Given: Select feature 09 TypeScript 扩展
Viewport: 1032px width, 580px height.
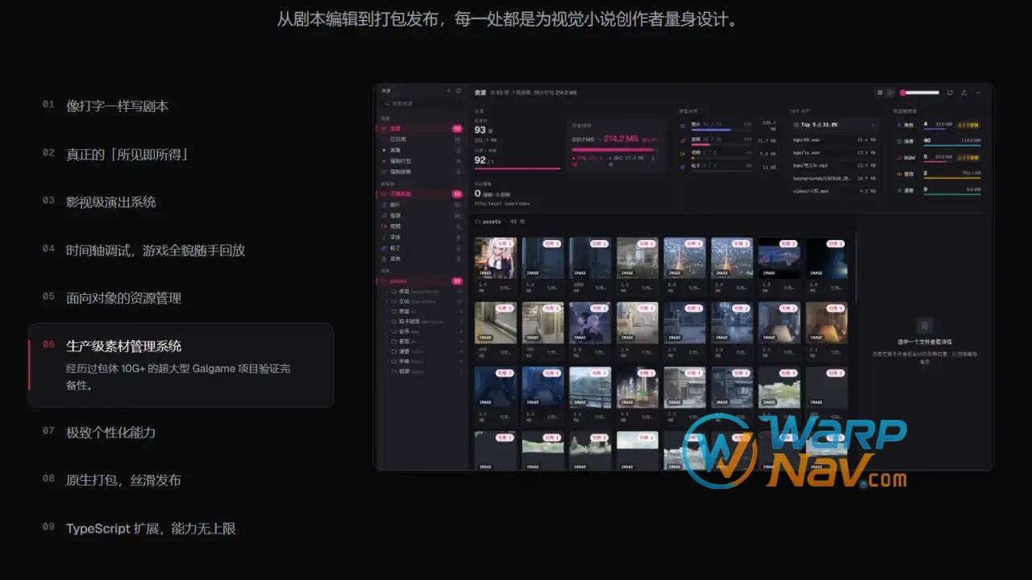Looking at the screenshot, I should coord(151,528).
